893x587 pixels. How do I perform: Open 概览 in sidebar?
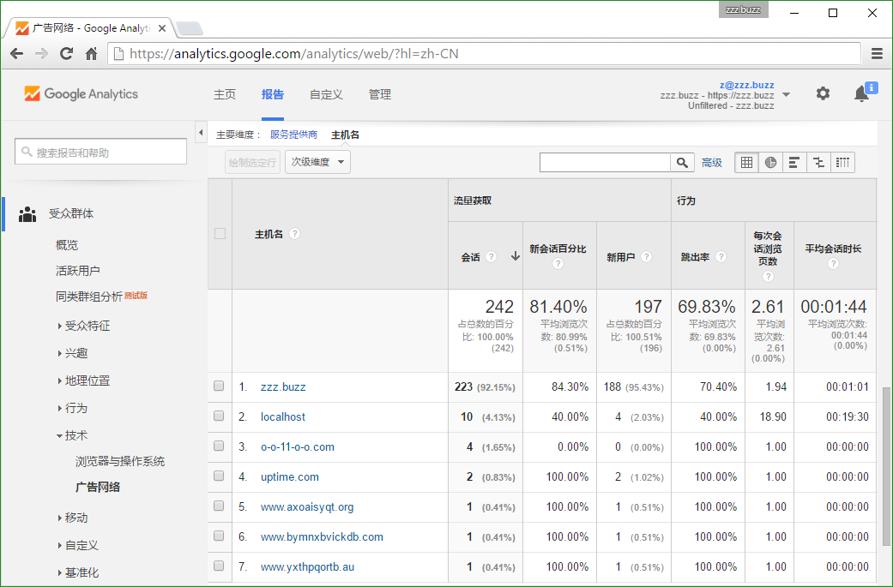pos(67,245)
